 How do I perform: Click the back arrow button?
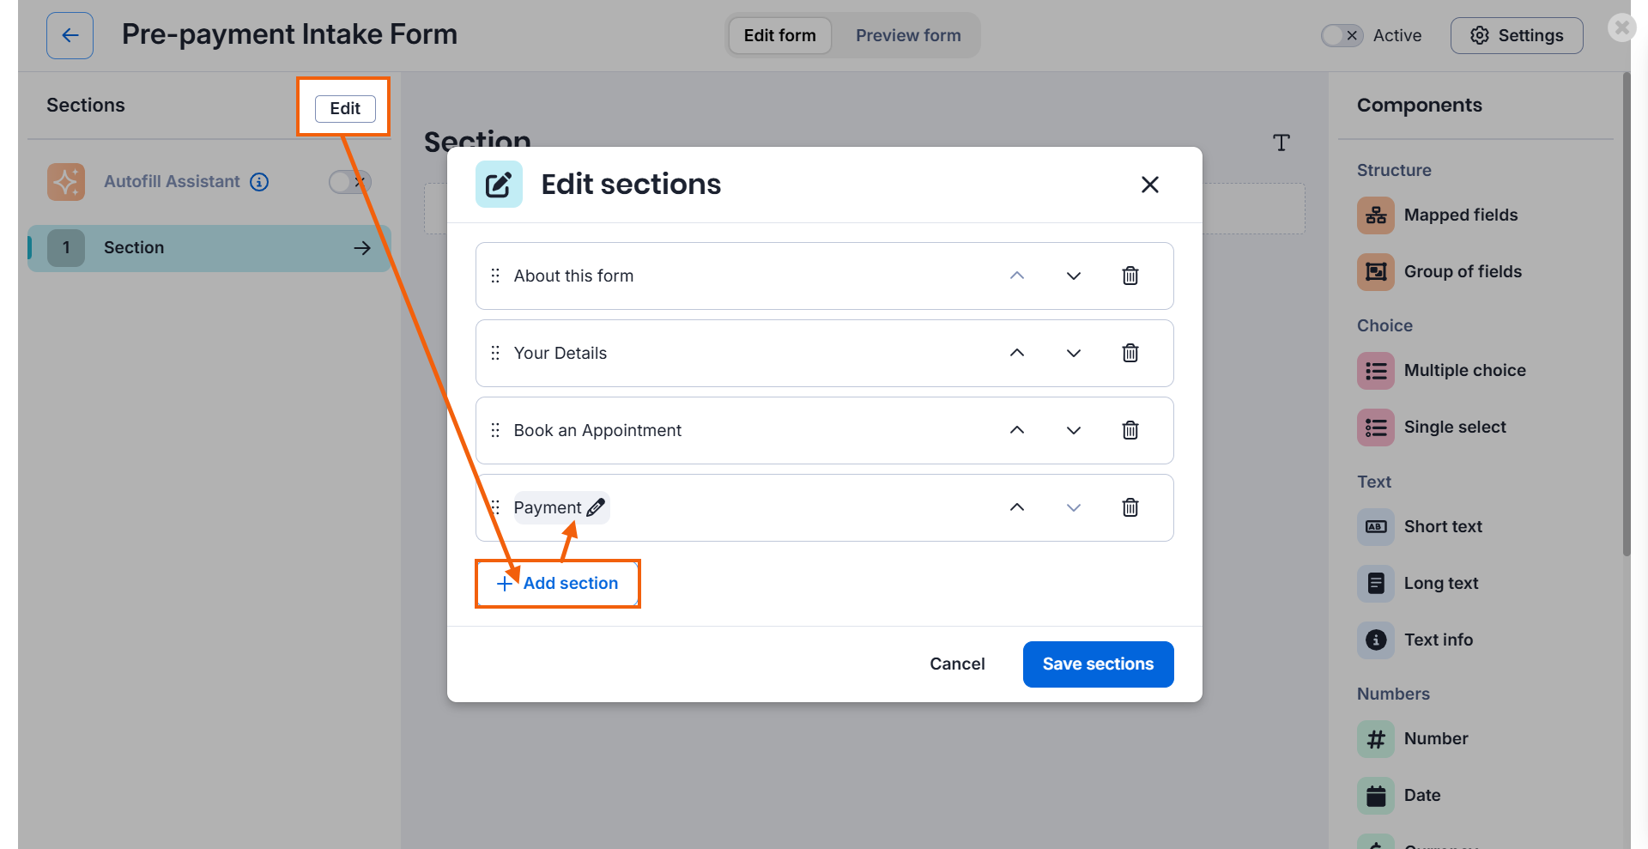coord(70,35)
